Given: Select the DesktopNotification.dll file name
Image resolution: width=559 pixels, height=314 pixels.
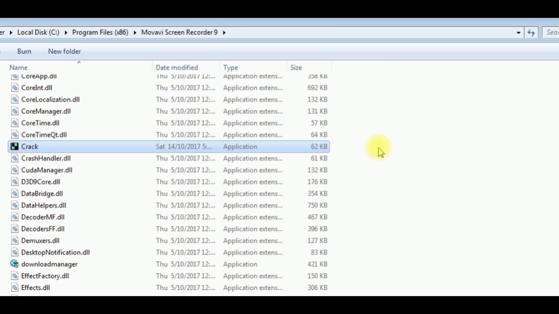Looking at the screenshot, I should pyautogui.click(x=55, y=253).
